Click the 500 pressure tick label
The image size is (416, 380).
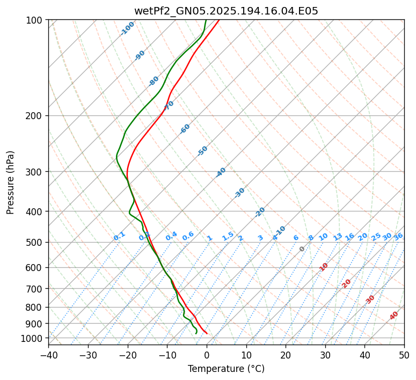click(35, 243)
